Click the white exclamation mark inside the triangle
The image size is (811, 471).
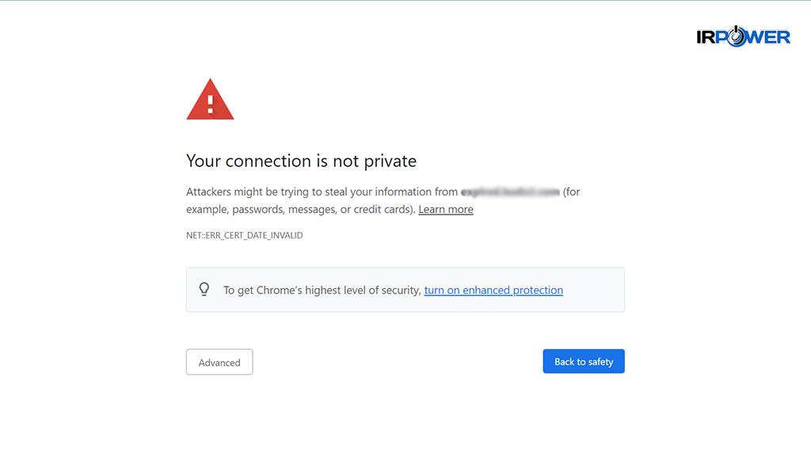click(x=209, y=101)
